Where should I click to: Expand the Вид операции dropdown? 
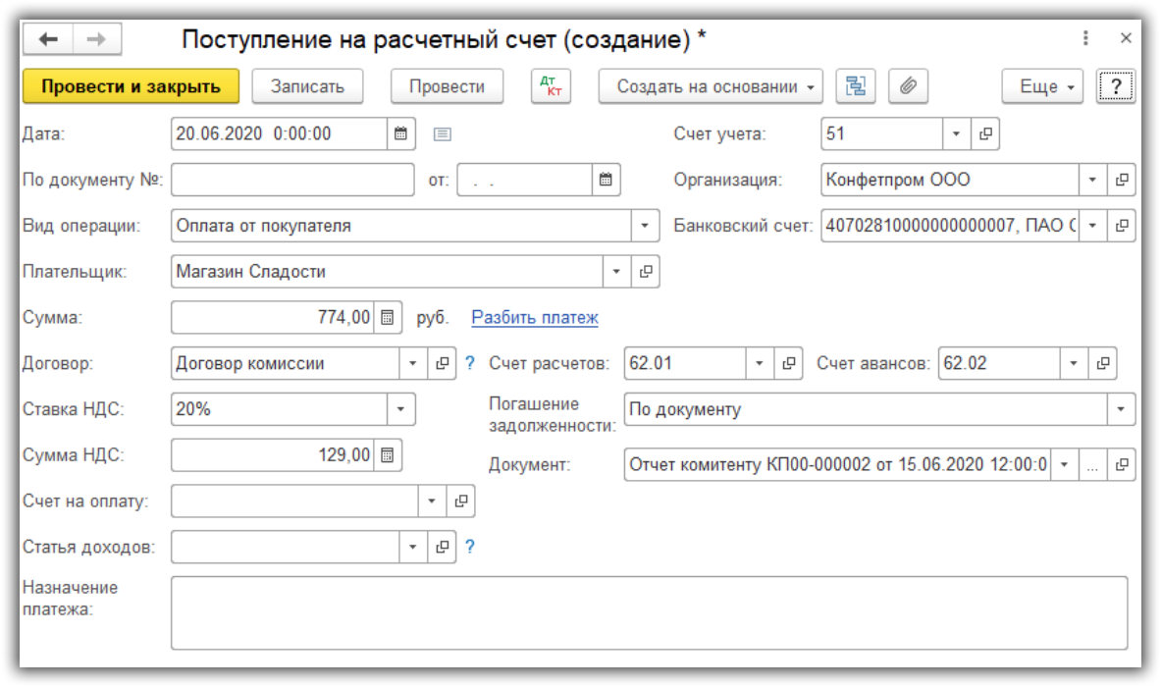click(x=645, y=226)
